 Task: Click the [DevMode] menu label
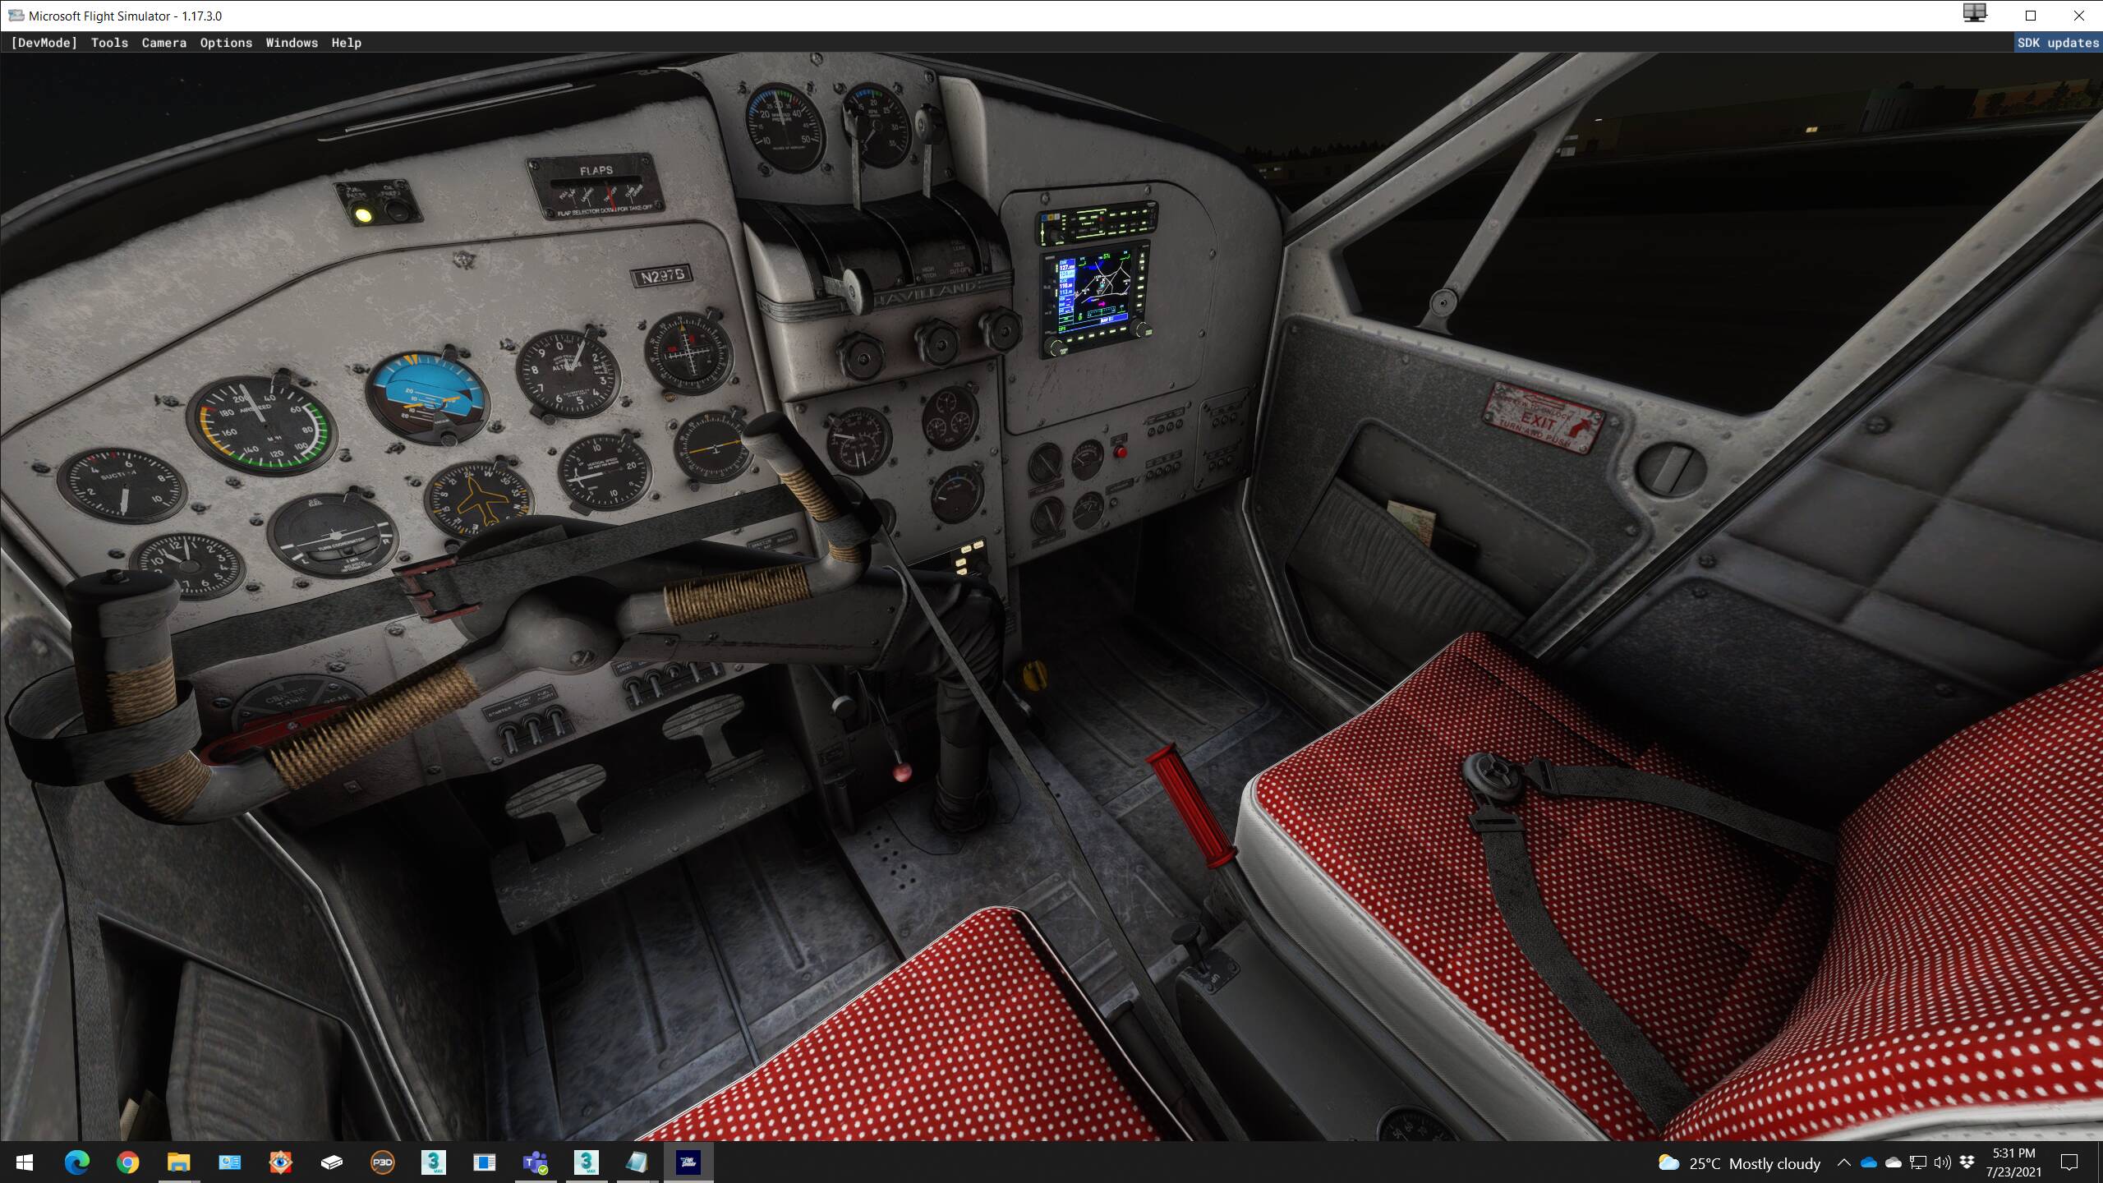click(44, 43)
